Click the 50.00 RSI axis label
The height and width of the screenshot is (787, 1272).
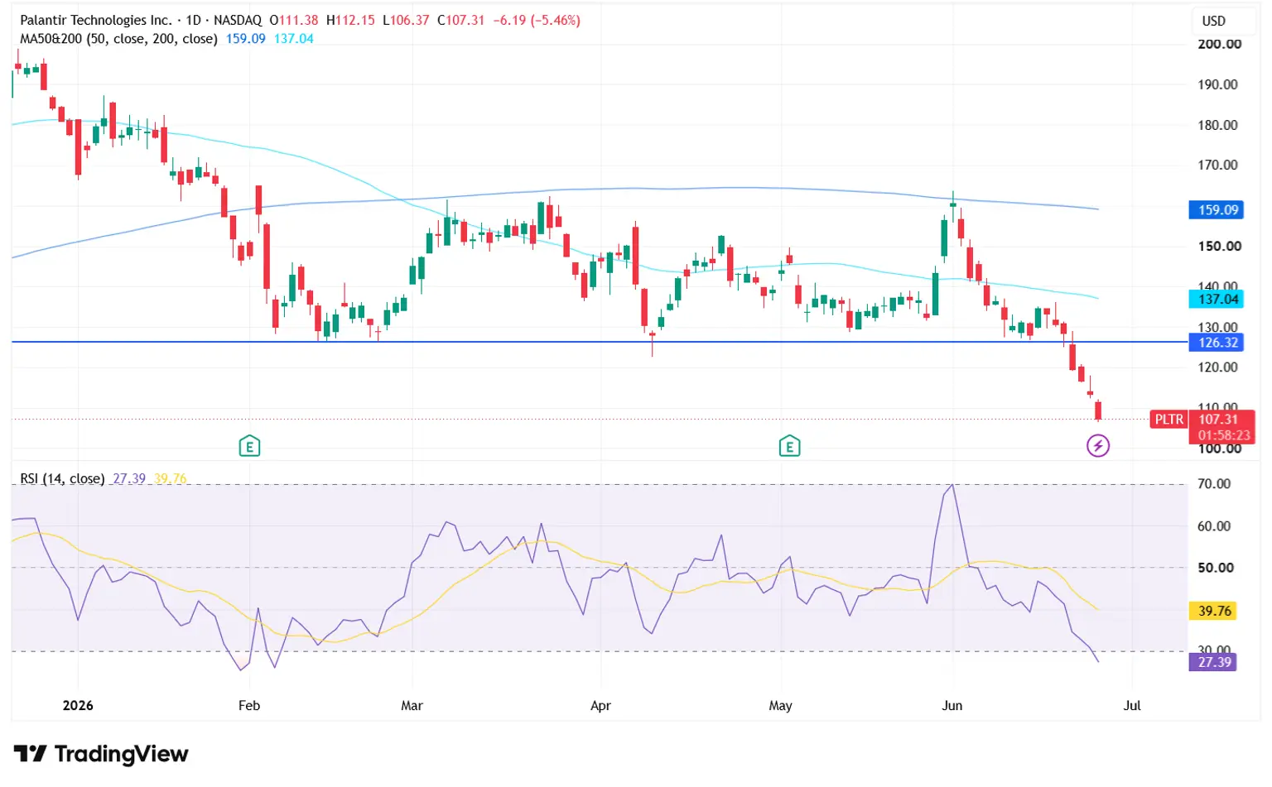[1216, 568]
